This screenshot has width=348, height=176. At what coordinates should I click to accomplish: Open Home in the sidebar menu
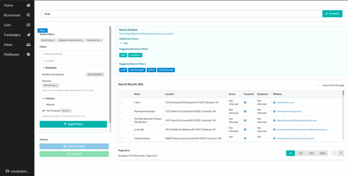(x=17, y=5)
